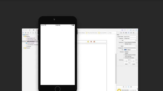Screen dimensions: 163x91
Task: Click the Background color well
Action: click(x=130, y=48)
